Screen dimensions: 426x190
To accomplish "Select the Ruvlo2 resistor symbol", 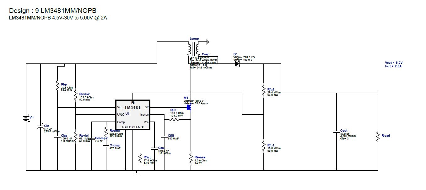I will [x=76, y=95].
